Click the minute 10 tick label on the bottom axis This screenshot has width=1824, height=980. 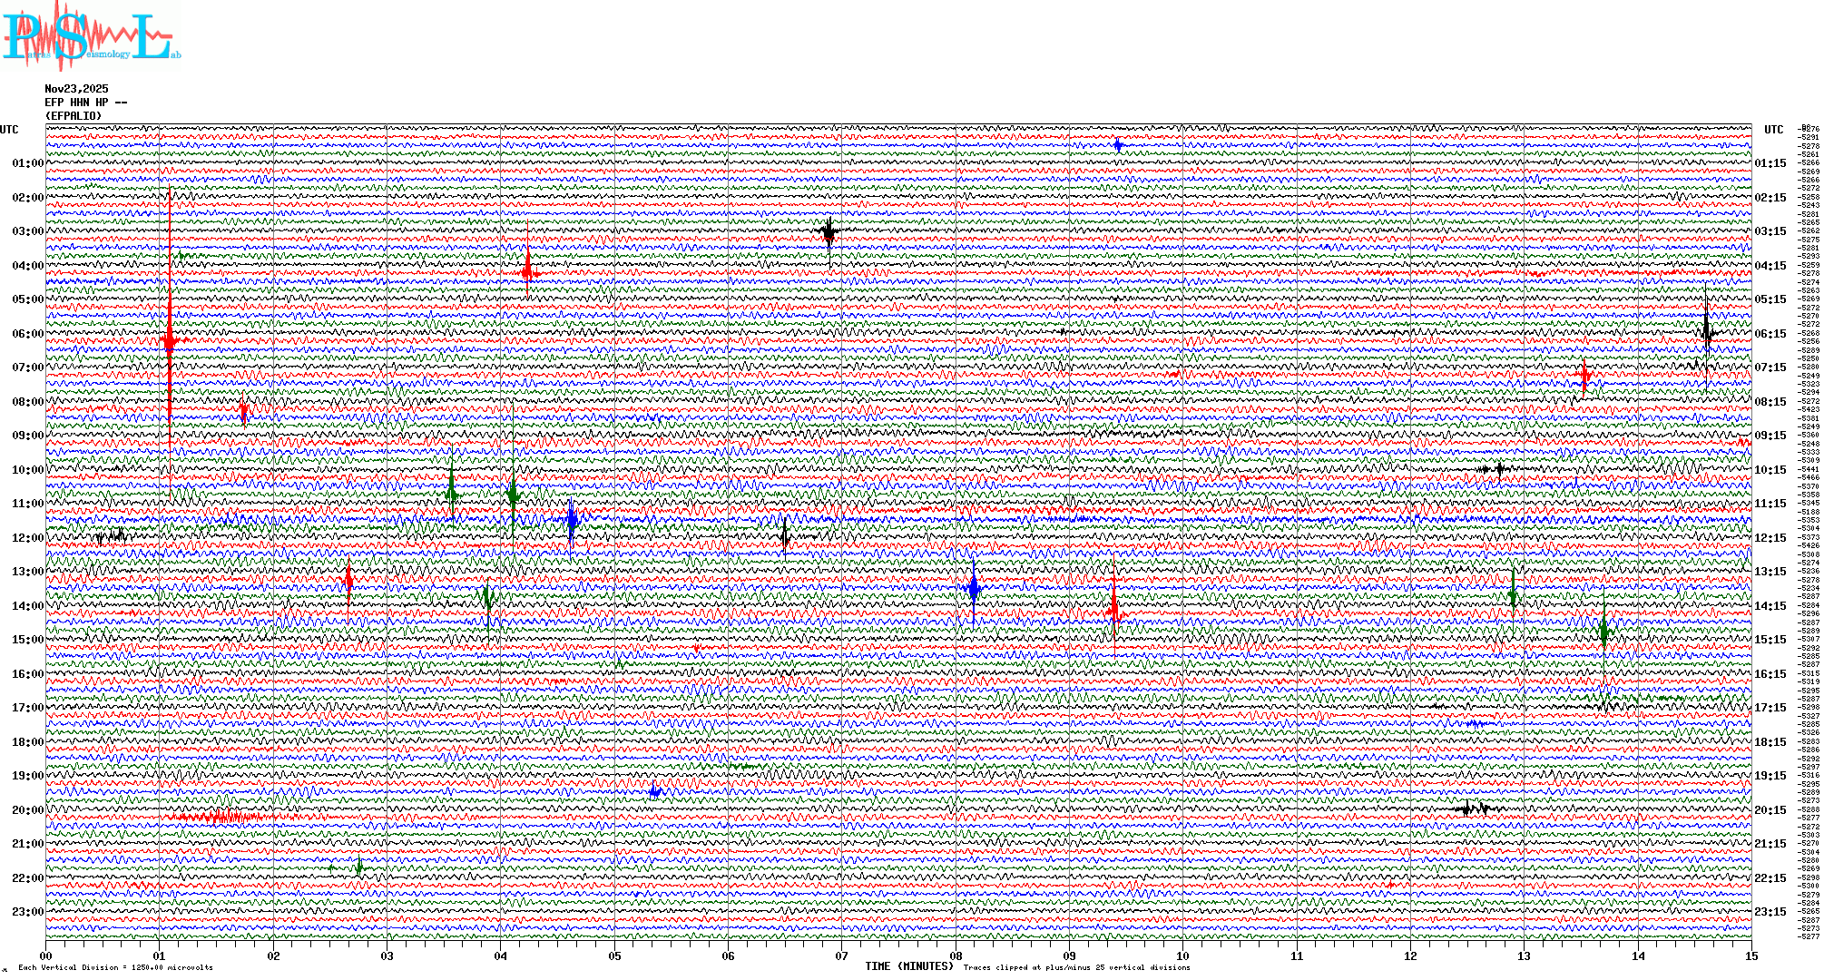(1182, 955)
